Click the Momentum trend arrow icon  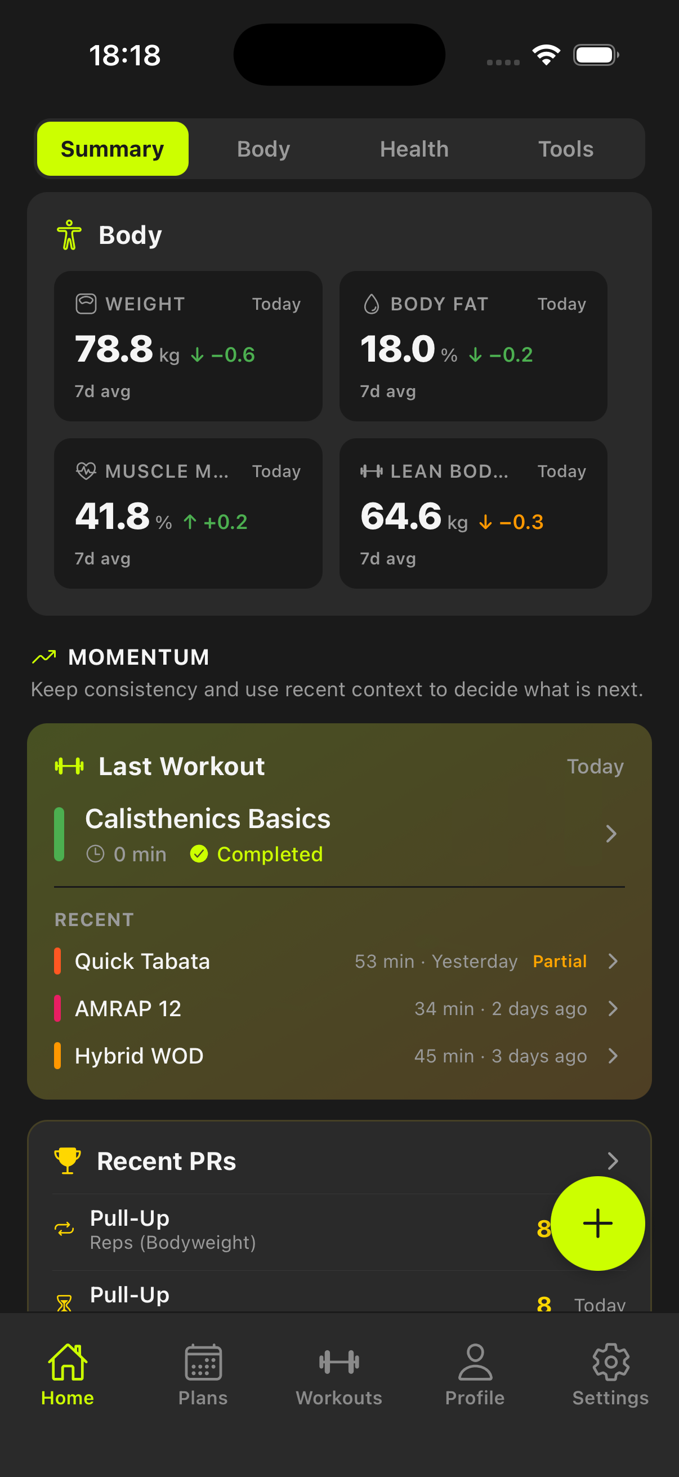pyautogui.click(x=44, y=656)
